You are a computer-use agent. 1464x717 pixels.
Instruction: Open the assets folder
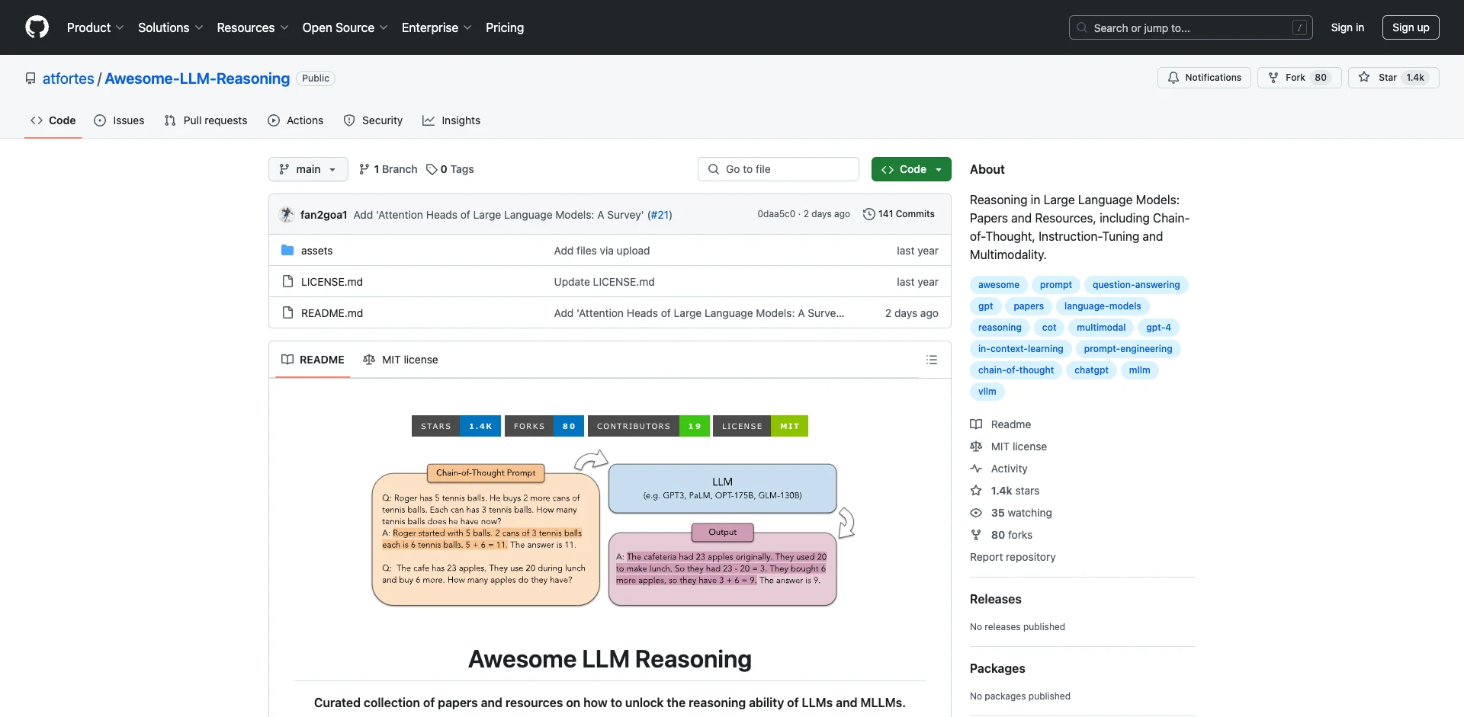(316, 251)
